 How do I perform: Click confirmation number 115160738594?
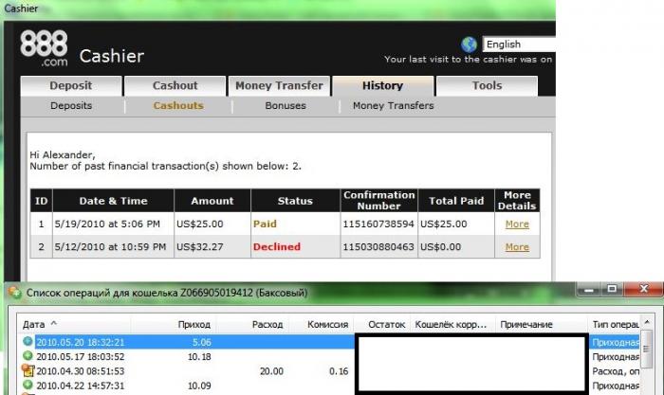pyautogui.click(x=378, y=224)
